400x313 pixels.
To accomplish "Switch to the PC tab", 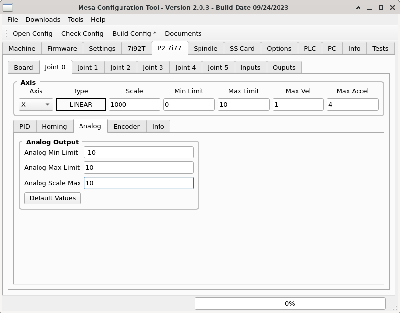I will tap(332, 48).
